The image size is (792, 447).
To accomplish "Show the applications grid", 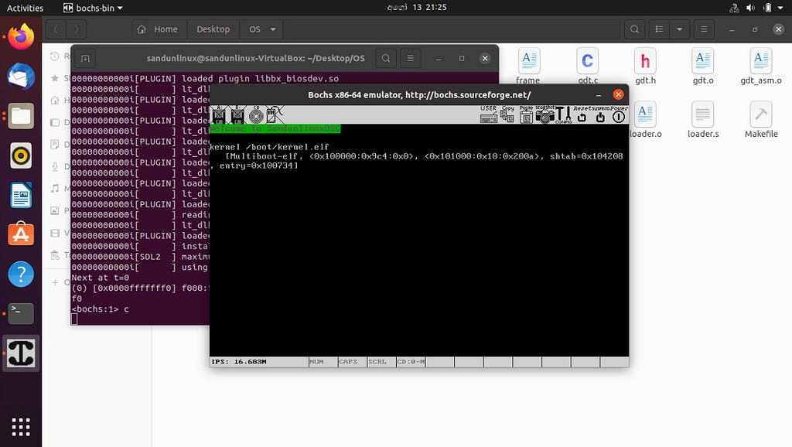I will pyautogui.click(x=21, y=427).
